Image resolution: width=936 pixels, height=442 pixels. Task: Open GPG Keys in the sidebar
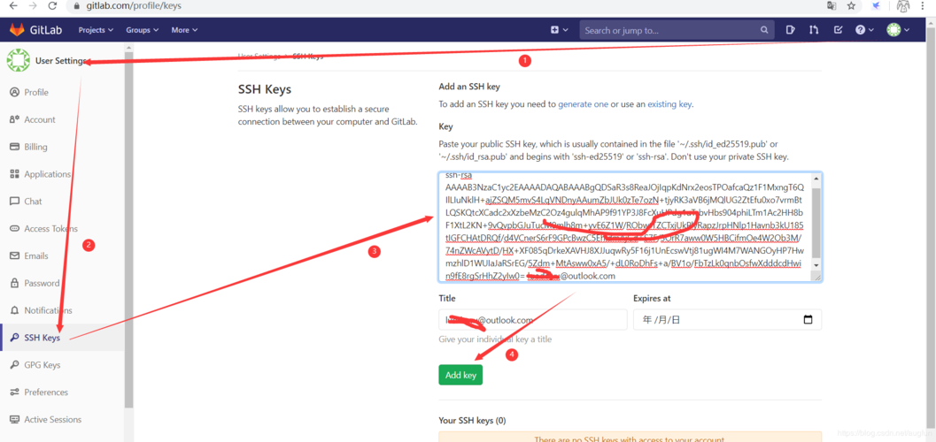(x=42, y=365)
